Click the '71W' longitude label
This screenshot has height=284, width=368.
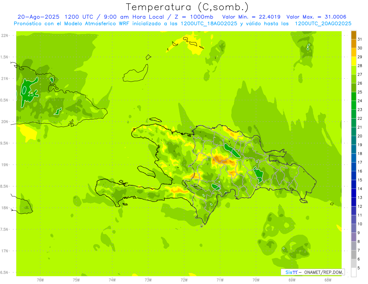[x=220, y=280]
